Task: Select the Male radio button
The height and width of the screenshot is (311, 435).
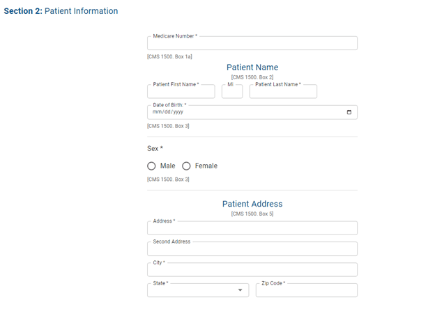Action: coord(152,166)
